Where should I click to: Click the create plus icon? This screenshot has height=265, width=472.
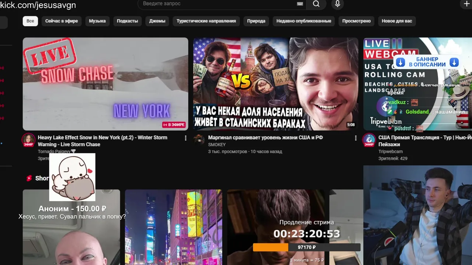(x=466, y=4)
